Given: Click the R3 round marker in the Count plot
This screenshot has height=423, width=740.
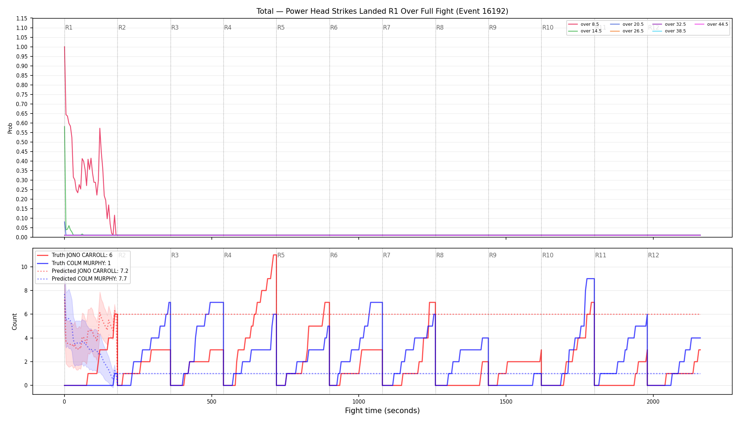Looking at the screenshot, I should tap(175, 255).
